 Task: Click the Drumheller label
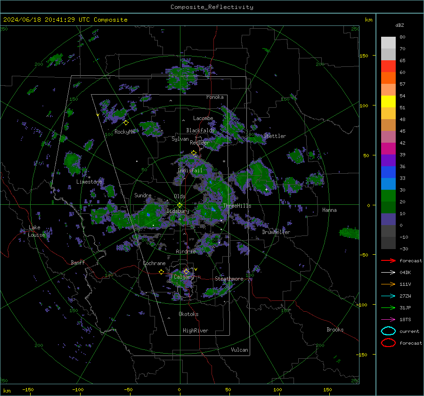point(276,232)
